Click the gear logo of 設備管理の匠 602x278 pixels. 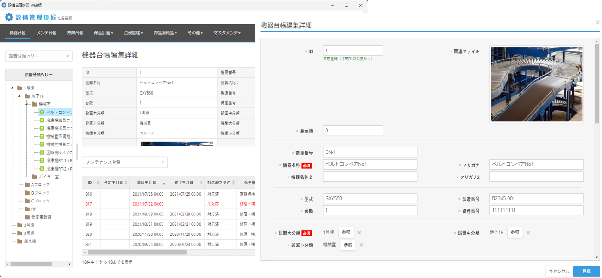[x=9, y=18]
